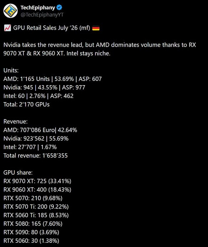The image size is (208, 247).
Task: Click the RX 9070 XT: 725 line
Action: [37, 181]
